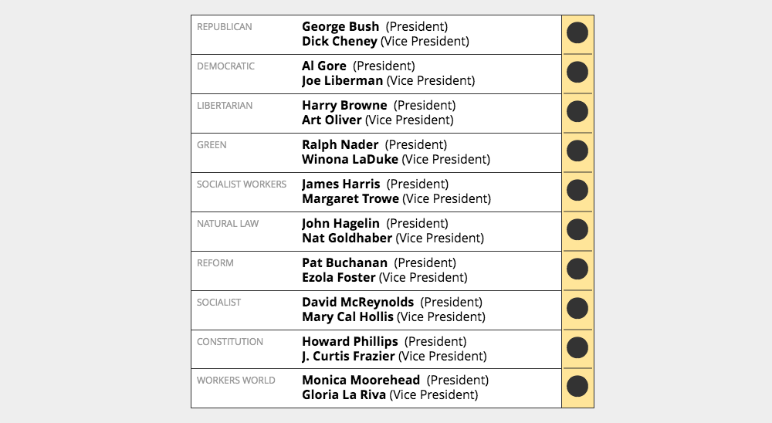Choose the Ralph Nader vote circle
The image size is (772, 423).
(577, 151)
